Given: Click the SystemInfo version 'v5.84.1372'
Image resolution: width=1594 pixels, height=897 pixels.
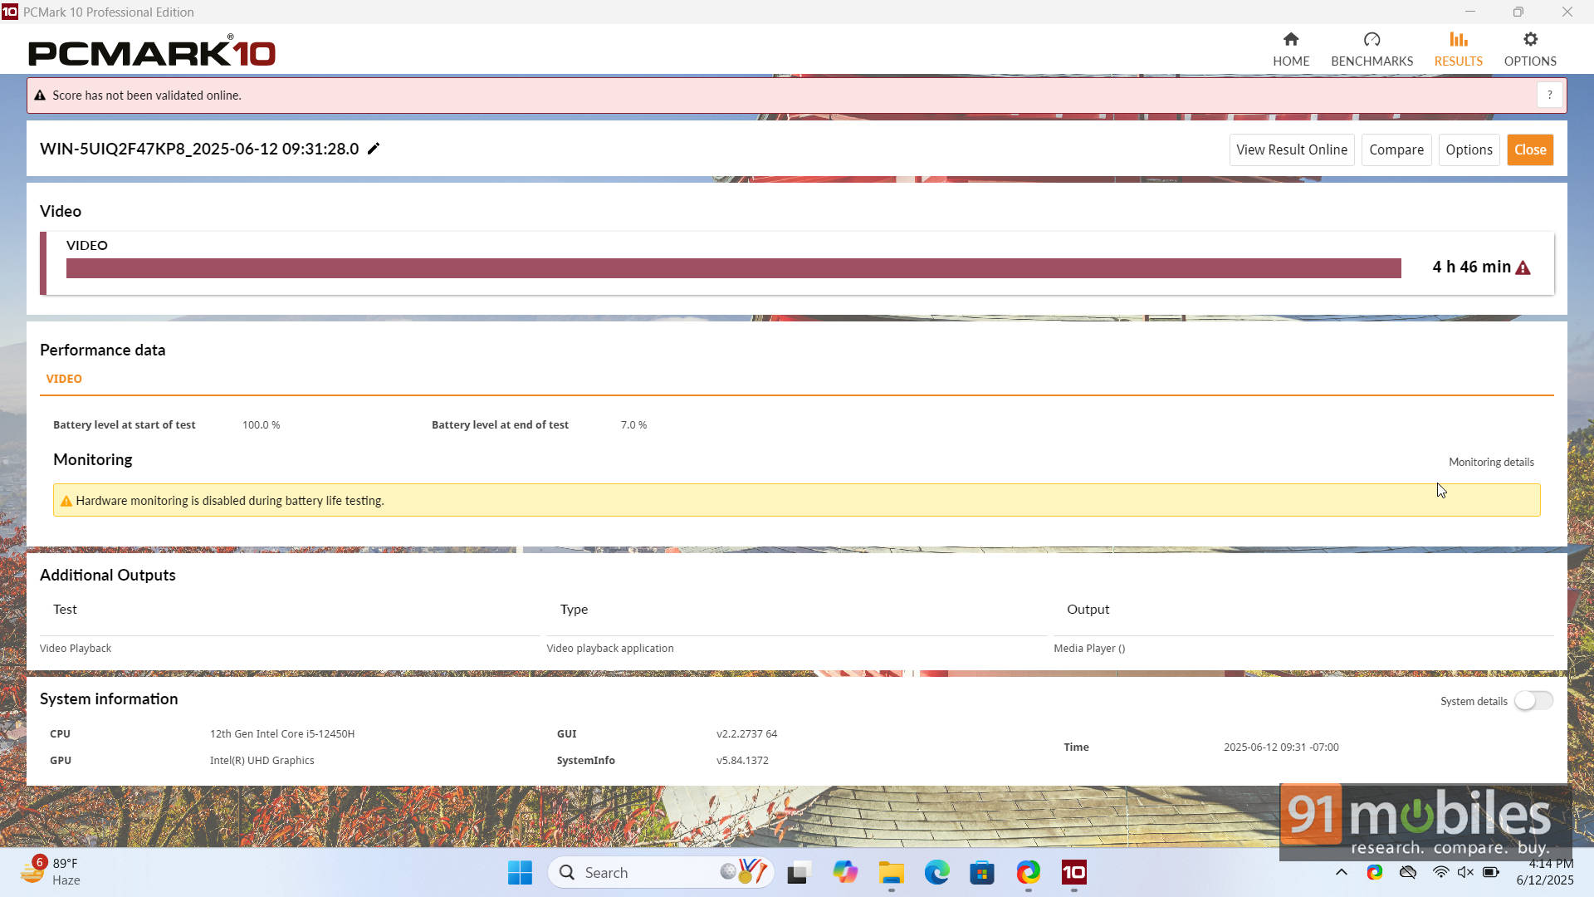Looking at the screenshot, I should 742,761.
